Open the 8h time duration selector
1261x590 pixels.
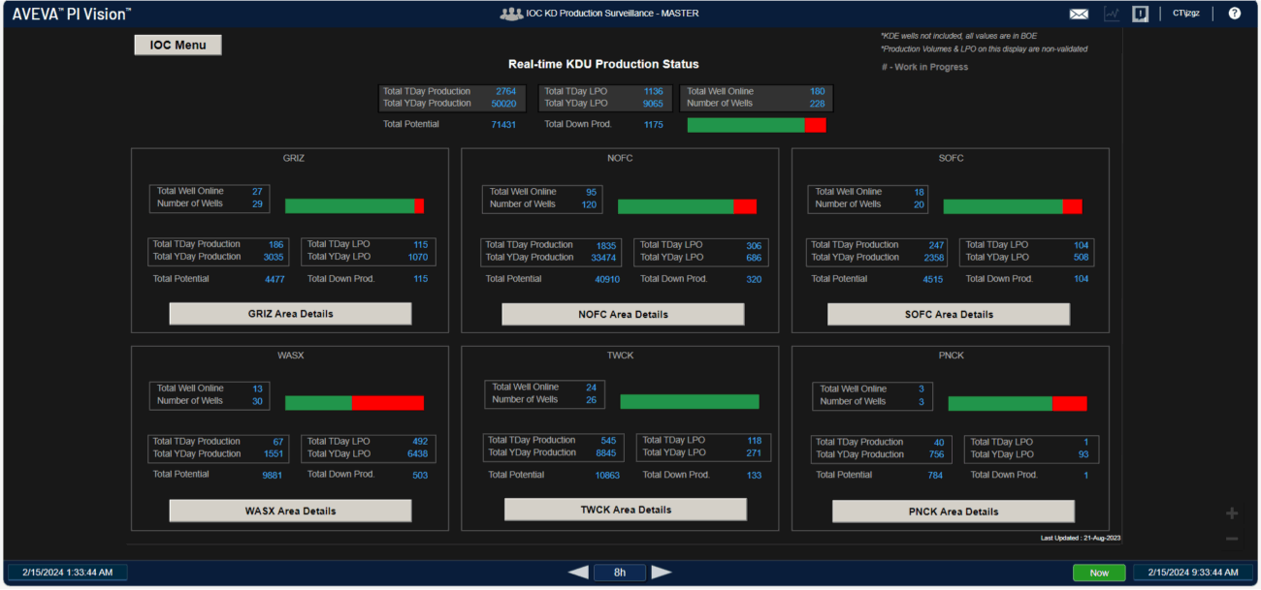click(x=620, y=573)
